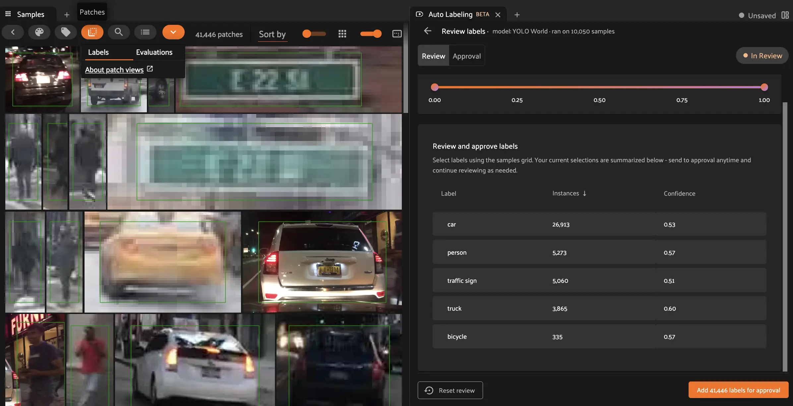
Task: Open the search/sort by similarity magnifier
Action: point(119,32)
